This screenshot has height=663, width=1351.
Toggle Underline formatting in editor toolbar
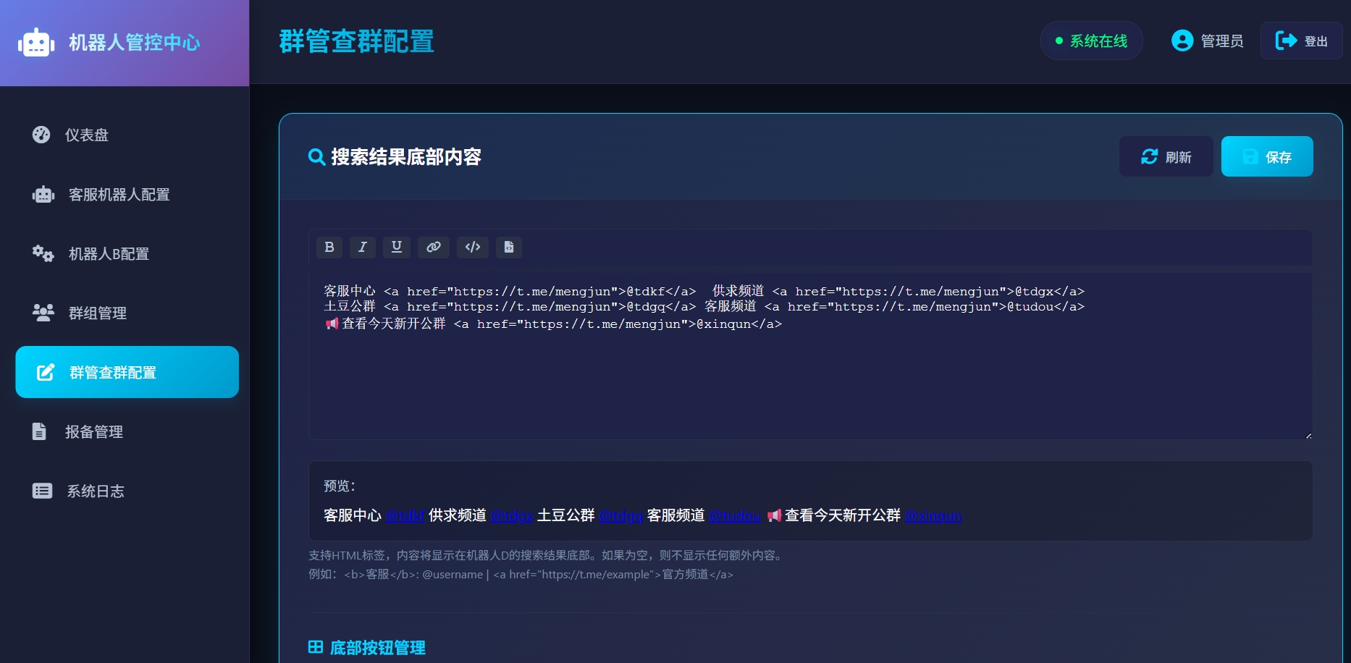click(x=397, y=247)
